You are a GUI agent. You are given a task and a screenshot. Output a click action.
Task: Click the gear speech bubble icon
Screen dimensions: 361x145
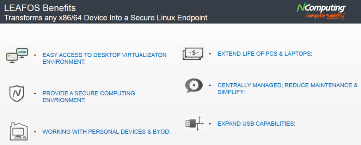(194, 85)
